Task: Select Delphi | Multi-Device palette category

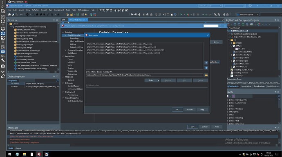Action: click(x=237, y=103)
